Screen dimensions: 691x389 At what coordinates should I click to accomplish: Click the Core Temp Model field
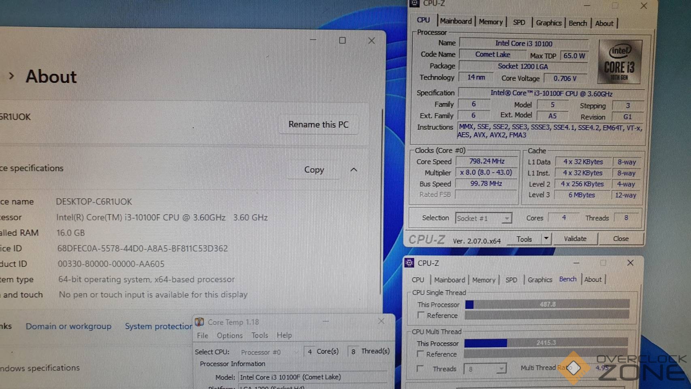(x=312, y=377)
